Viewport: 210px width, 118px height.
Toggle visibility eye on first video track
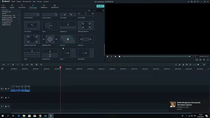(x=9, y=89)
